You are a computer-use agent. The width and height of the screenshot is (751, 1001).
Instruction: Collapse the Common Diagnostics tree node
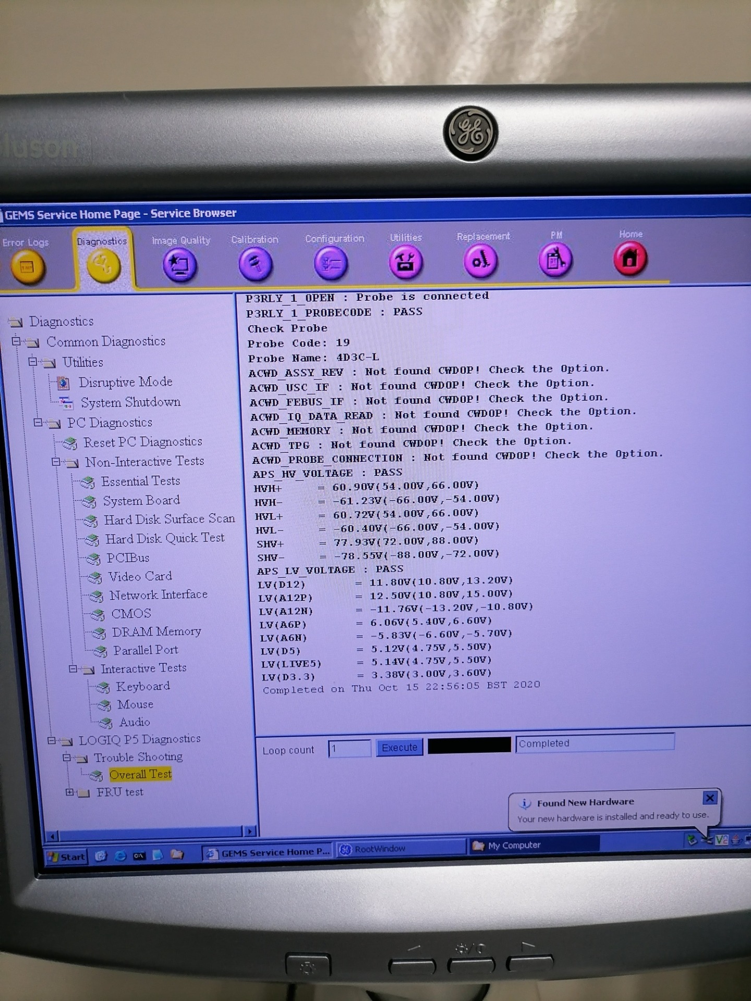coord(16,341)
